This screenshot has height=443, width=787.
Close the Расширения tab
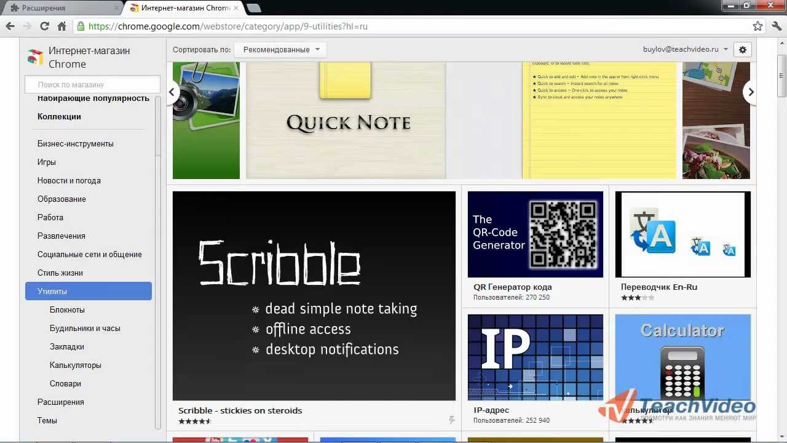tap(117, 8)
